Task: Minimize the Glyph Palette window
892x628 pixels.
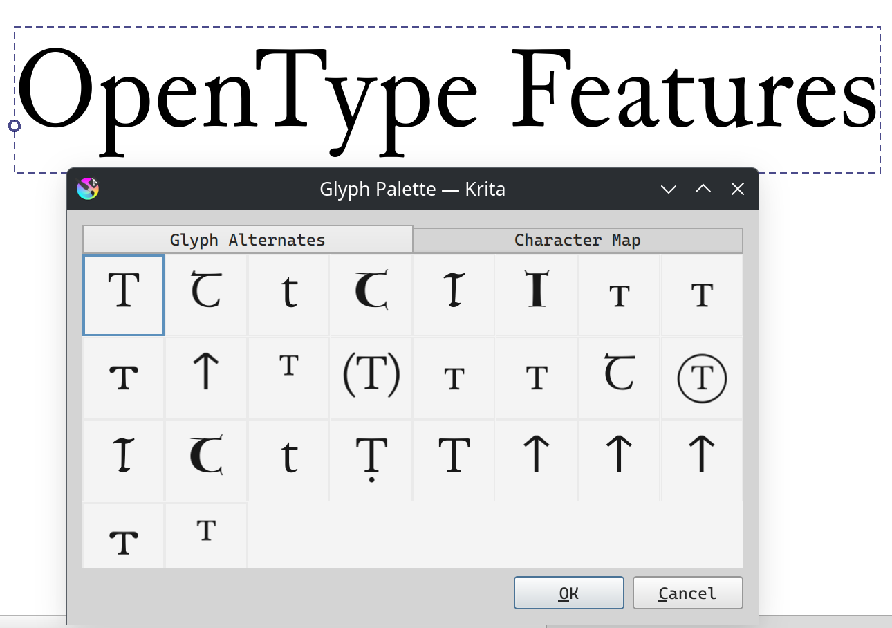Action: [668, 189]
